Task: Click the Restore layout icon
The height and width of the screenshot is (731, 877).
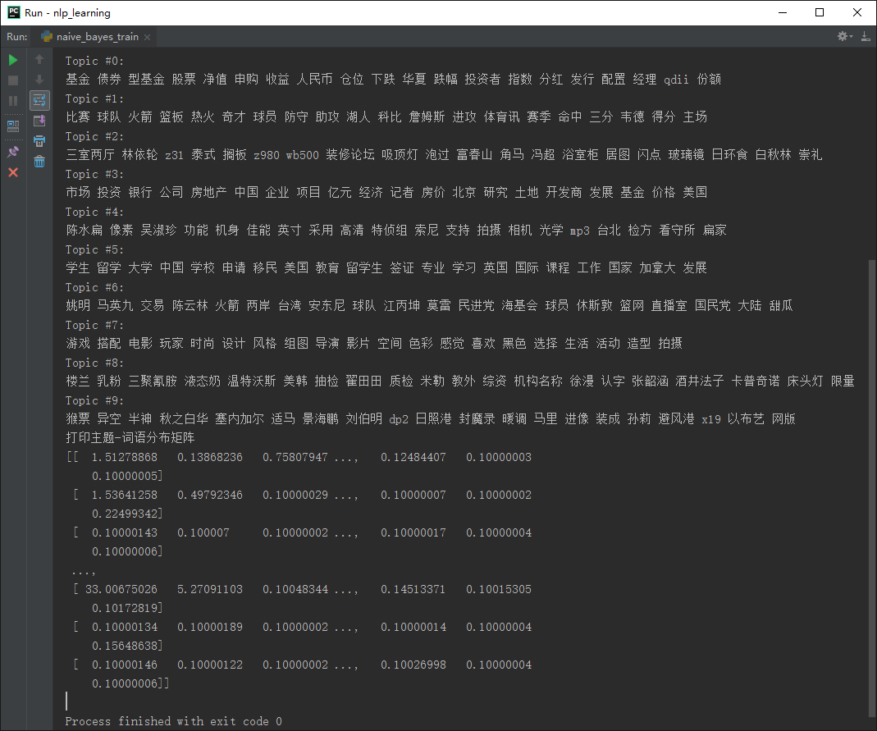Action: pyautogui.click(x=13, y=126)
